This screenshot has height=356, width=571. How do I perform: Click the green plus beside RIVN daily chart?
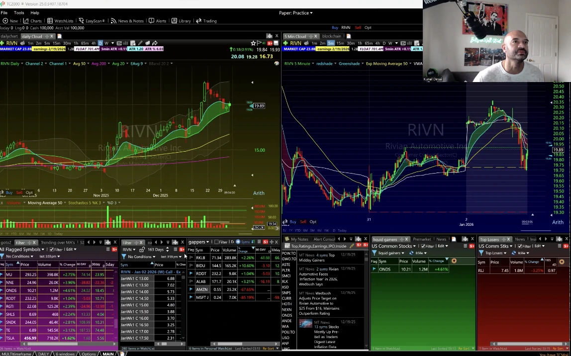pos(2,43)
